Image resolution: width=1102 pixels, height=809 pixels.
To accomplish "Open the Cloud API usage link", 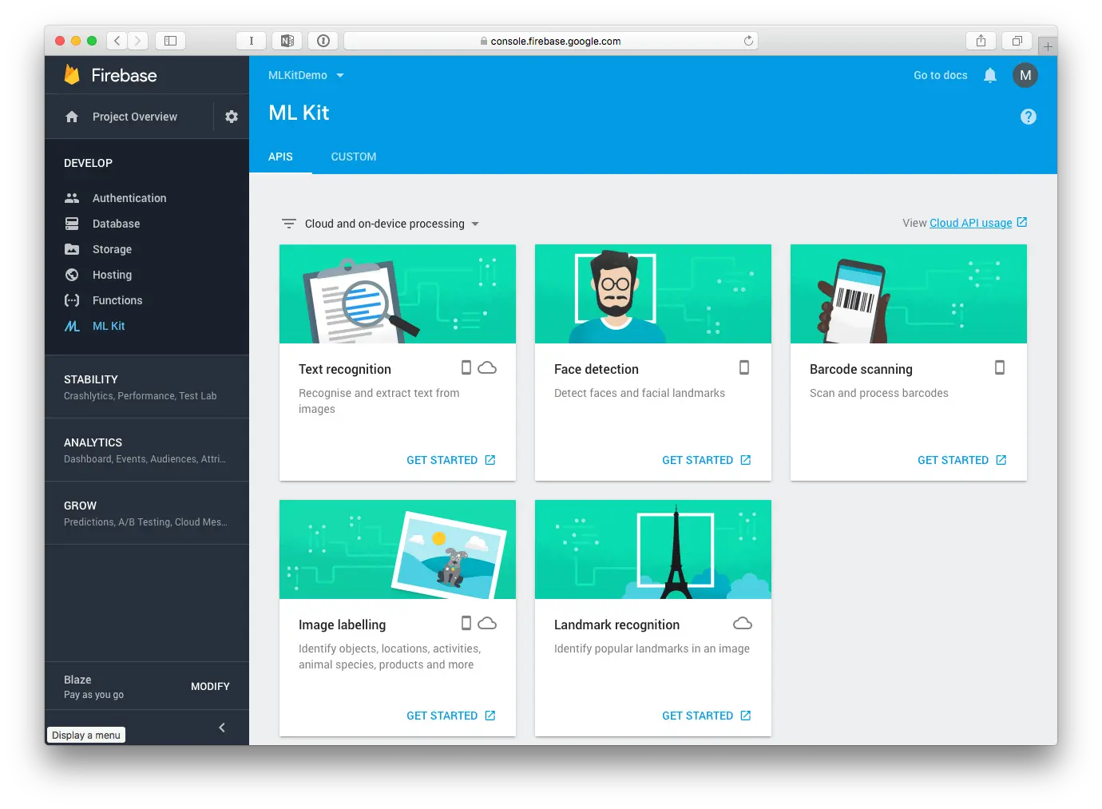I will [x=970, y=223].
